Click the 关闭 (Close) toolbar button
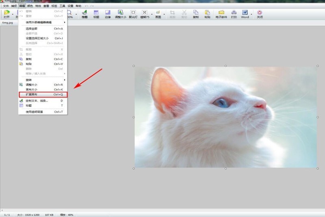The image size is (325, 217). click(x=260, y=14)
